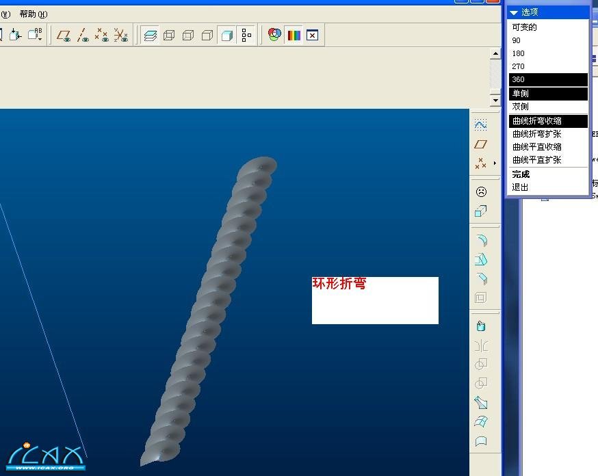Select the shaded display style icon
The image size is (598, 476).
(227, 35)
